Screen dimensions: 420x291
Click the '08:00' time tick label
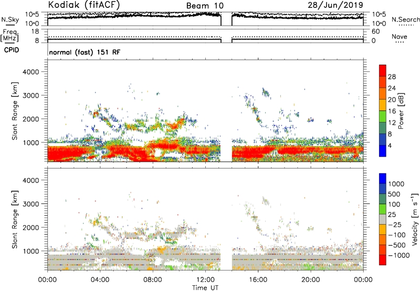pyautogui.click(x=153, y=280)
